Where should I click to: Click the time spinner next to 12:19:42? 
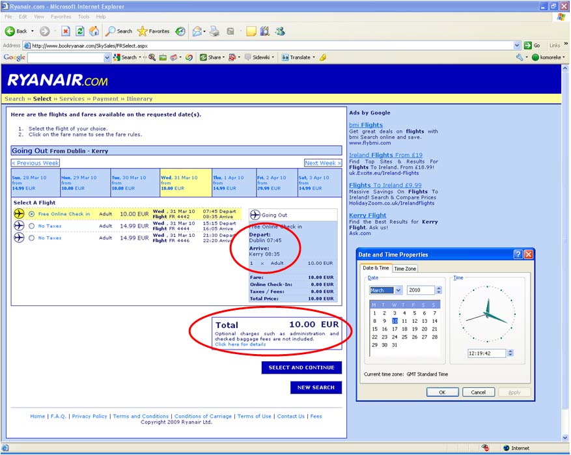coord(510,353)
